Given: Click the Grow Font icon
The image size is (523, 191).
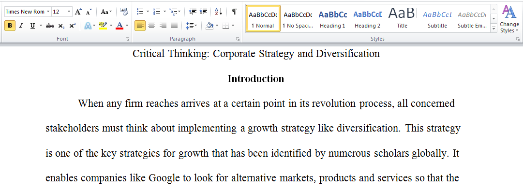Looking at the screenshot, I should (x=78, y=12).
